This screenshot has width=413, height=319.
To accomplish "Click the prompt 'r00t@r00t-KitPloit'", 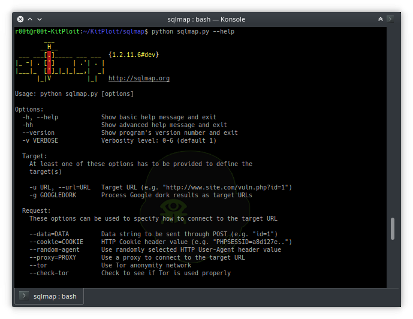I will click(47, 31).
